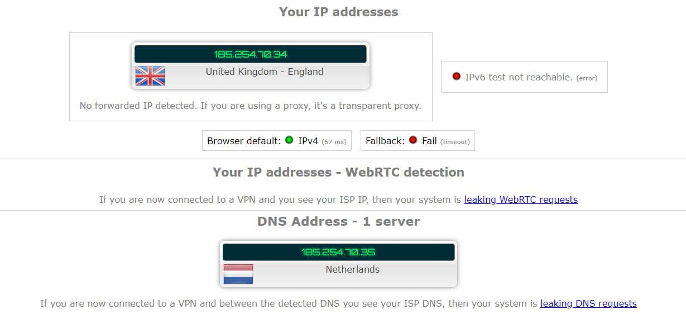Click the Browser default IPv4 box

(277, 141)
